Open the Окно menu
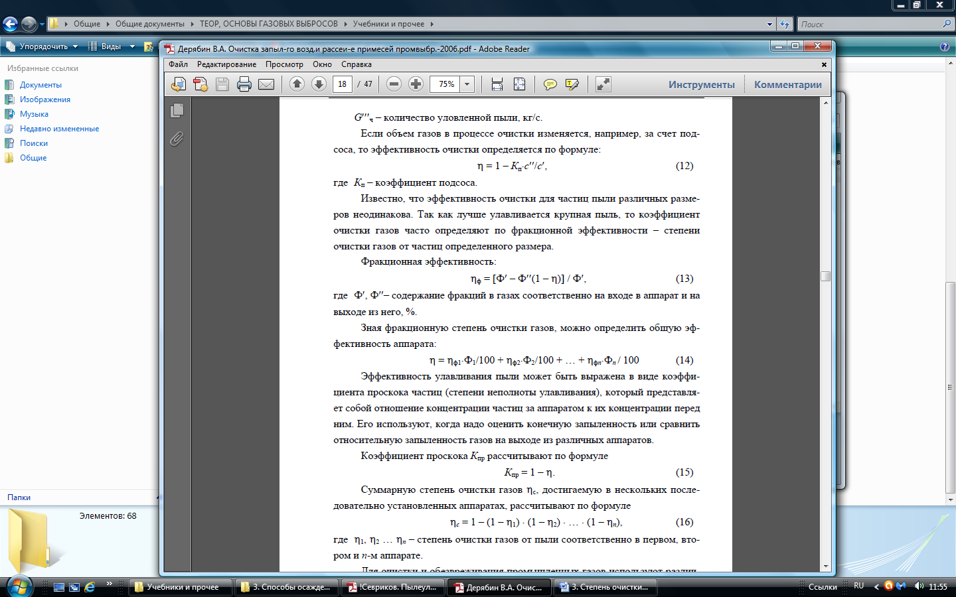Image resolution: width=956 pixels, height=597 pixels. pos(322,64)
